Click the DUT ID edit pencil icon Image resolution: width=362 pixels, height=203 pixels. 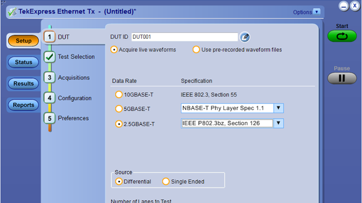point(245,37)
